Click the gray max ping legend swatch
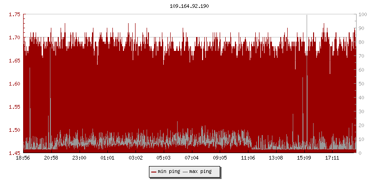 pos(185,172)
